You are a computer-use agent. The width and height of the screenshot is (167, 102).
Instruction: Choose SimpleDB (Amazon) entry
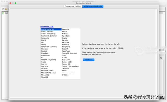coord(69,53)
